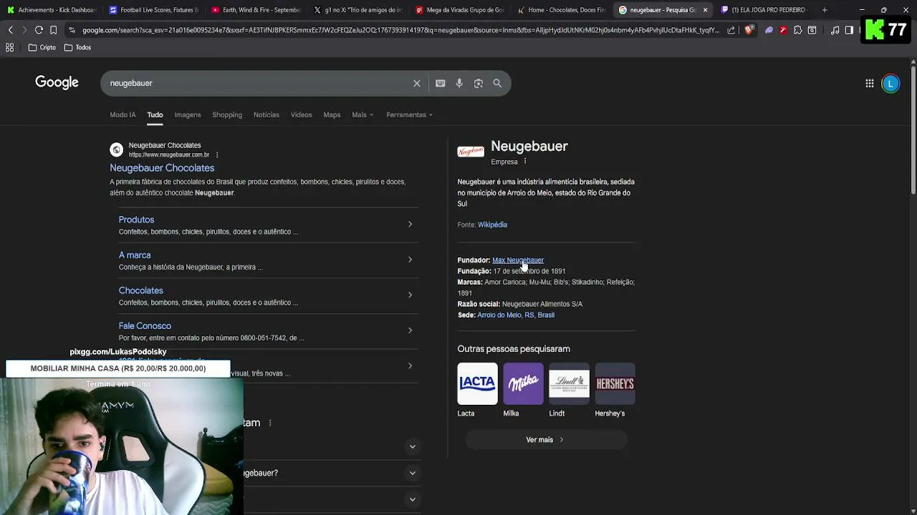Expand the Chocolates sitelink arrow
917x515 pixels.
[410, 295]
